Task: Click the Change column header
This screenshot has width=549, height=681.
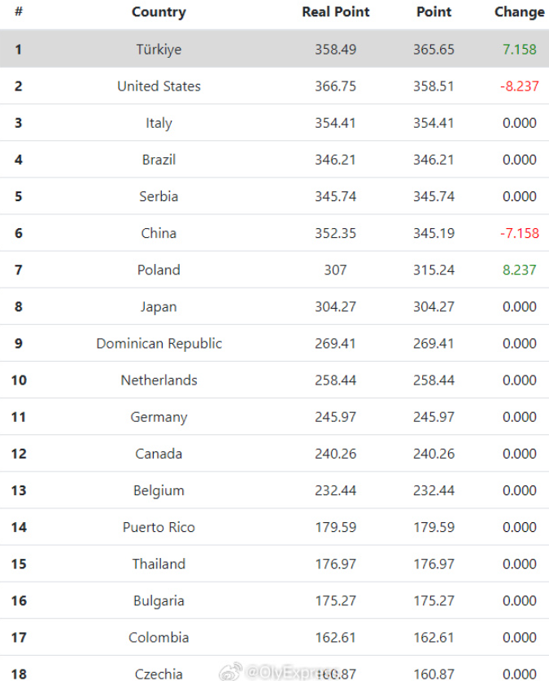Action: [x=519, y=12]
